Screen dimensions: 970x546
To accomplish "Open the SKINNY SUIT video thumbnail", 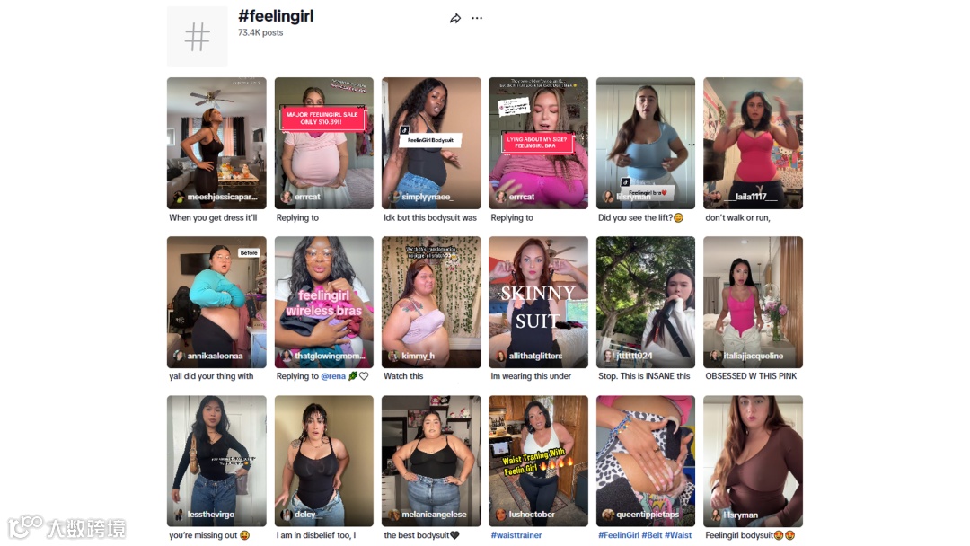I will point(538,302).
